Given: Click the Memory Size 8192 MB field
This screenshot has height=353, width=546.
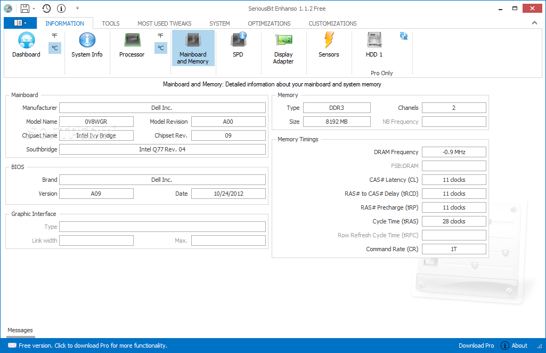Looking at the screenshot, I should [337, 122].
